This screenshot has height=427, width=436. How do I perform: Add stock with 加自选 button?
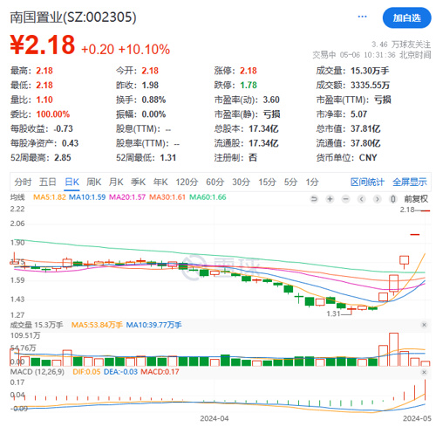[x=406, y=18]
